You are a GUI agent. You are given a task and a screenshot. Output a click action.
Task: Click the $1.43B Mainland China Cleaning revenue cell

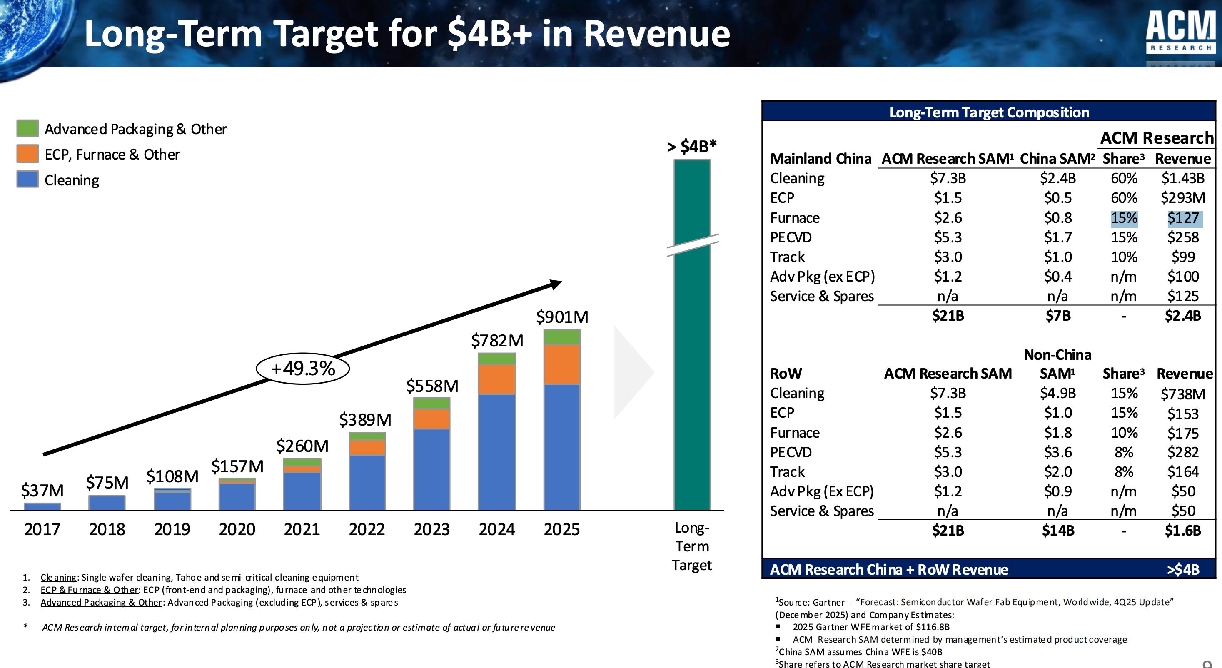1183,178
